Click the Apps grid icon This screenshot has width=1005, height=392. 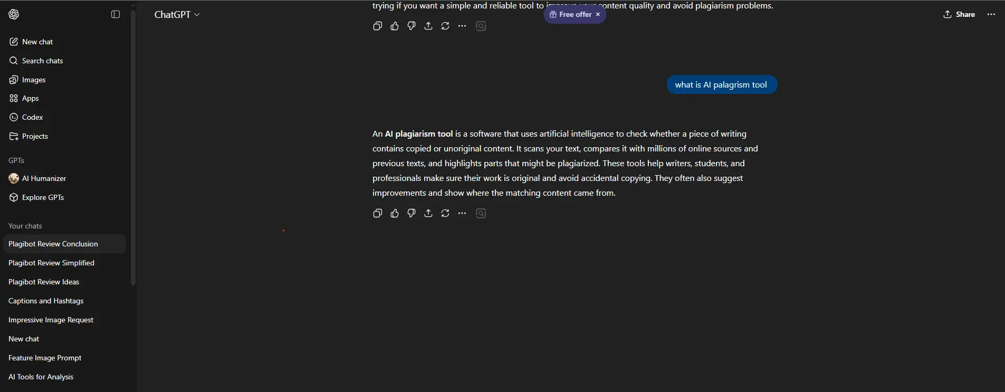[14, 98]
